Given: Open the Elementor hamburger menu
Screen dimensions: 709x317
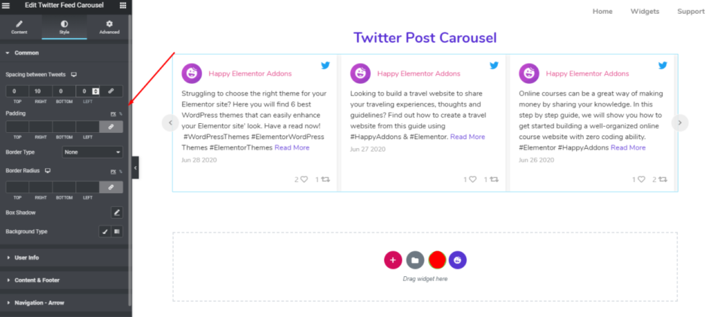Looking at the screenshot, I should click(6, 6).
